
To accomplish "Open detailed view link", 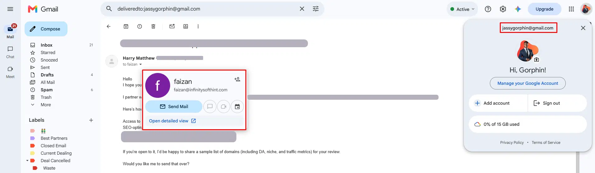I will (172, 121).
